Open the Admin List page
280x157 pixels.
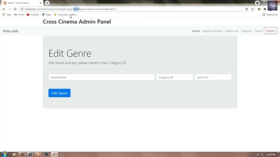(231, 31)
